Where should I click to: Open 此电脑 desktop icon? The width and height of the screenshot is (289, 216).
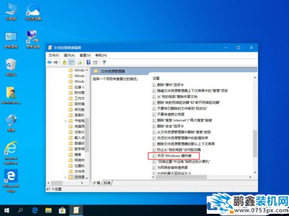click(11, 12)
